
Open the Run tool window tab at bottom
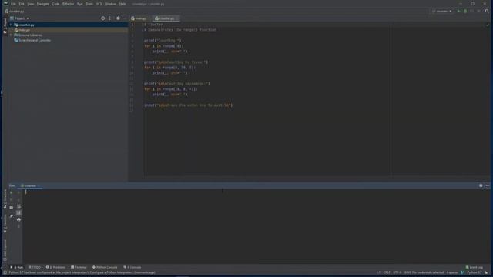17,267
